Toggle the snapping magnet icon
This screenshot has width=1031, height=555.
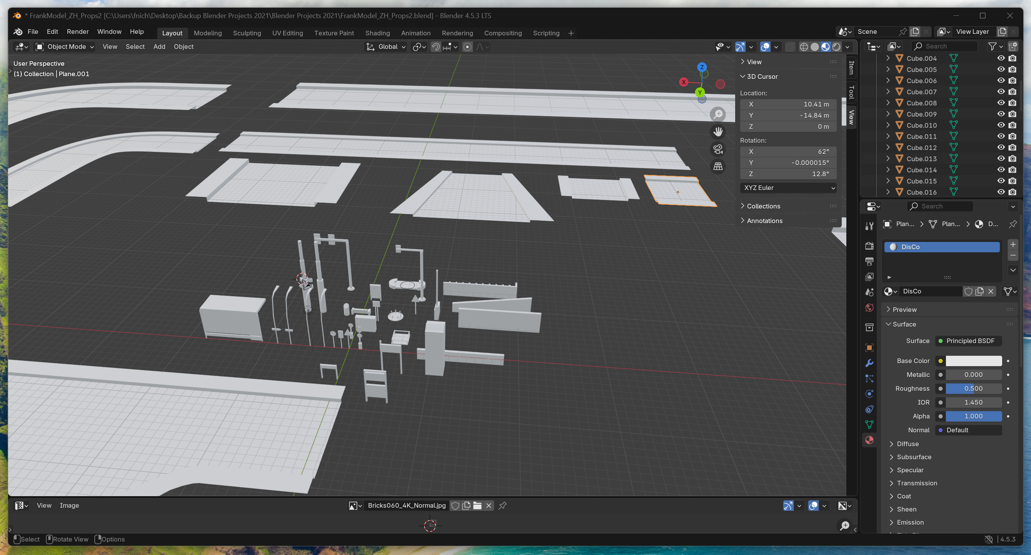tap(435, 47)
